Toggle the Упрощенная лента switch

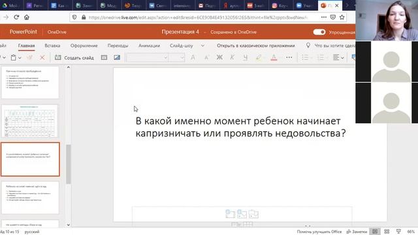click(x=319, y=32)
